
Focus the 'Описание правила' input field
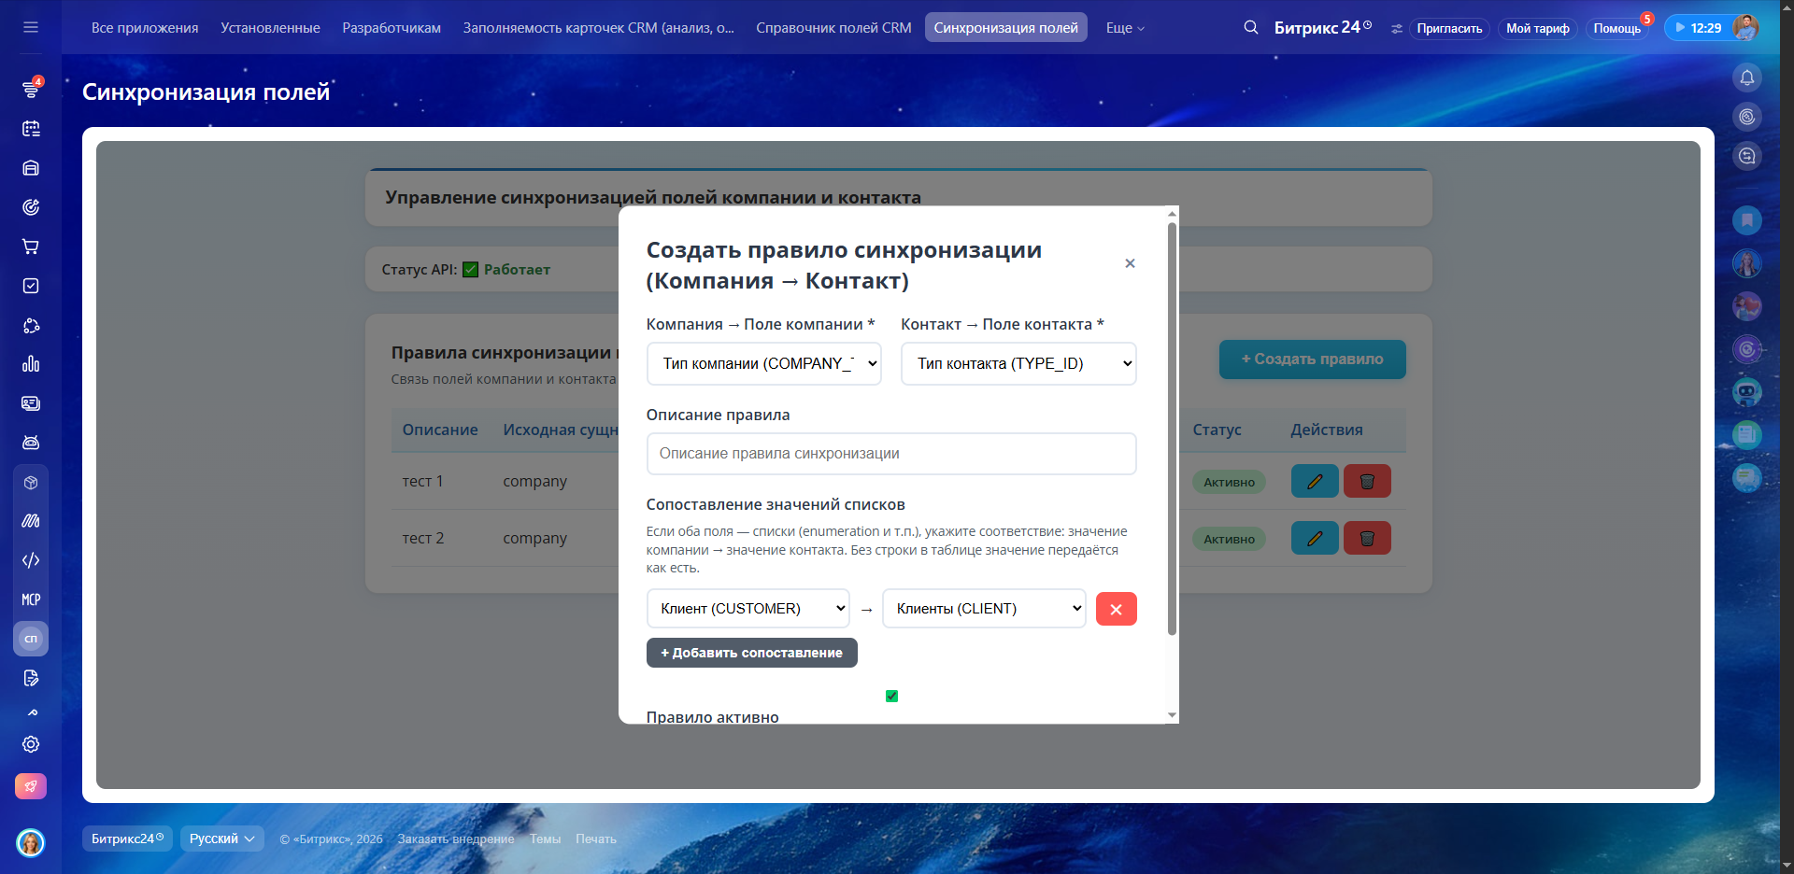click(x=891, y=454)
